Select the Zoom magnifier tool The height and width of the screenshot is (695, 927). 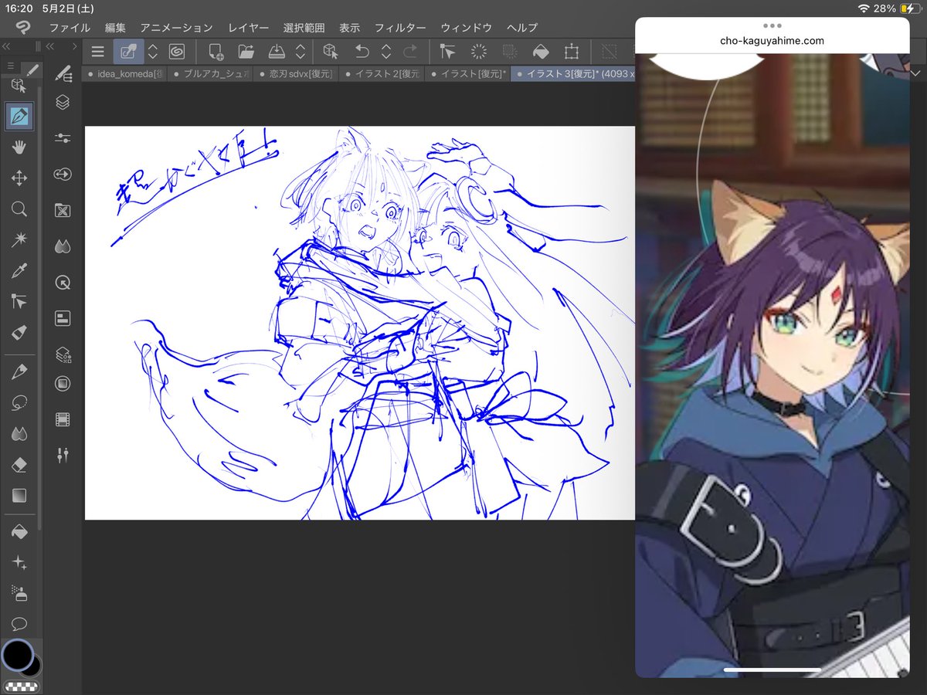19,208
